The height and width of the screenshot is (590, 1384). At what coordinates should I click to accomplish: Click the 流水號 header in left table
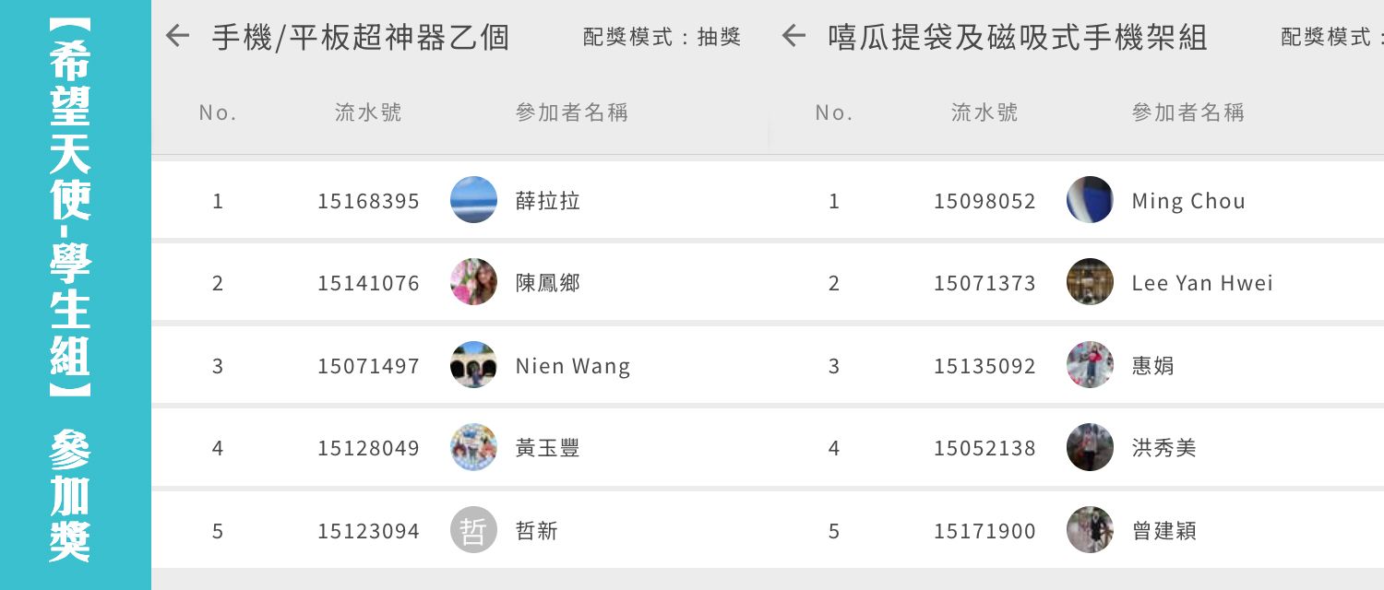[x=368, y=112]
